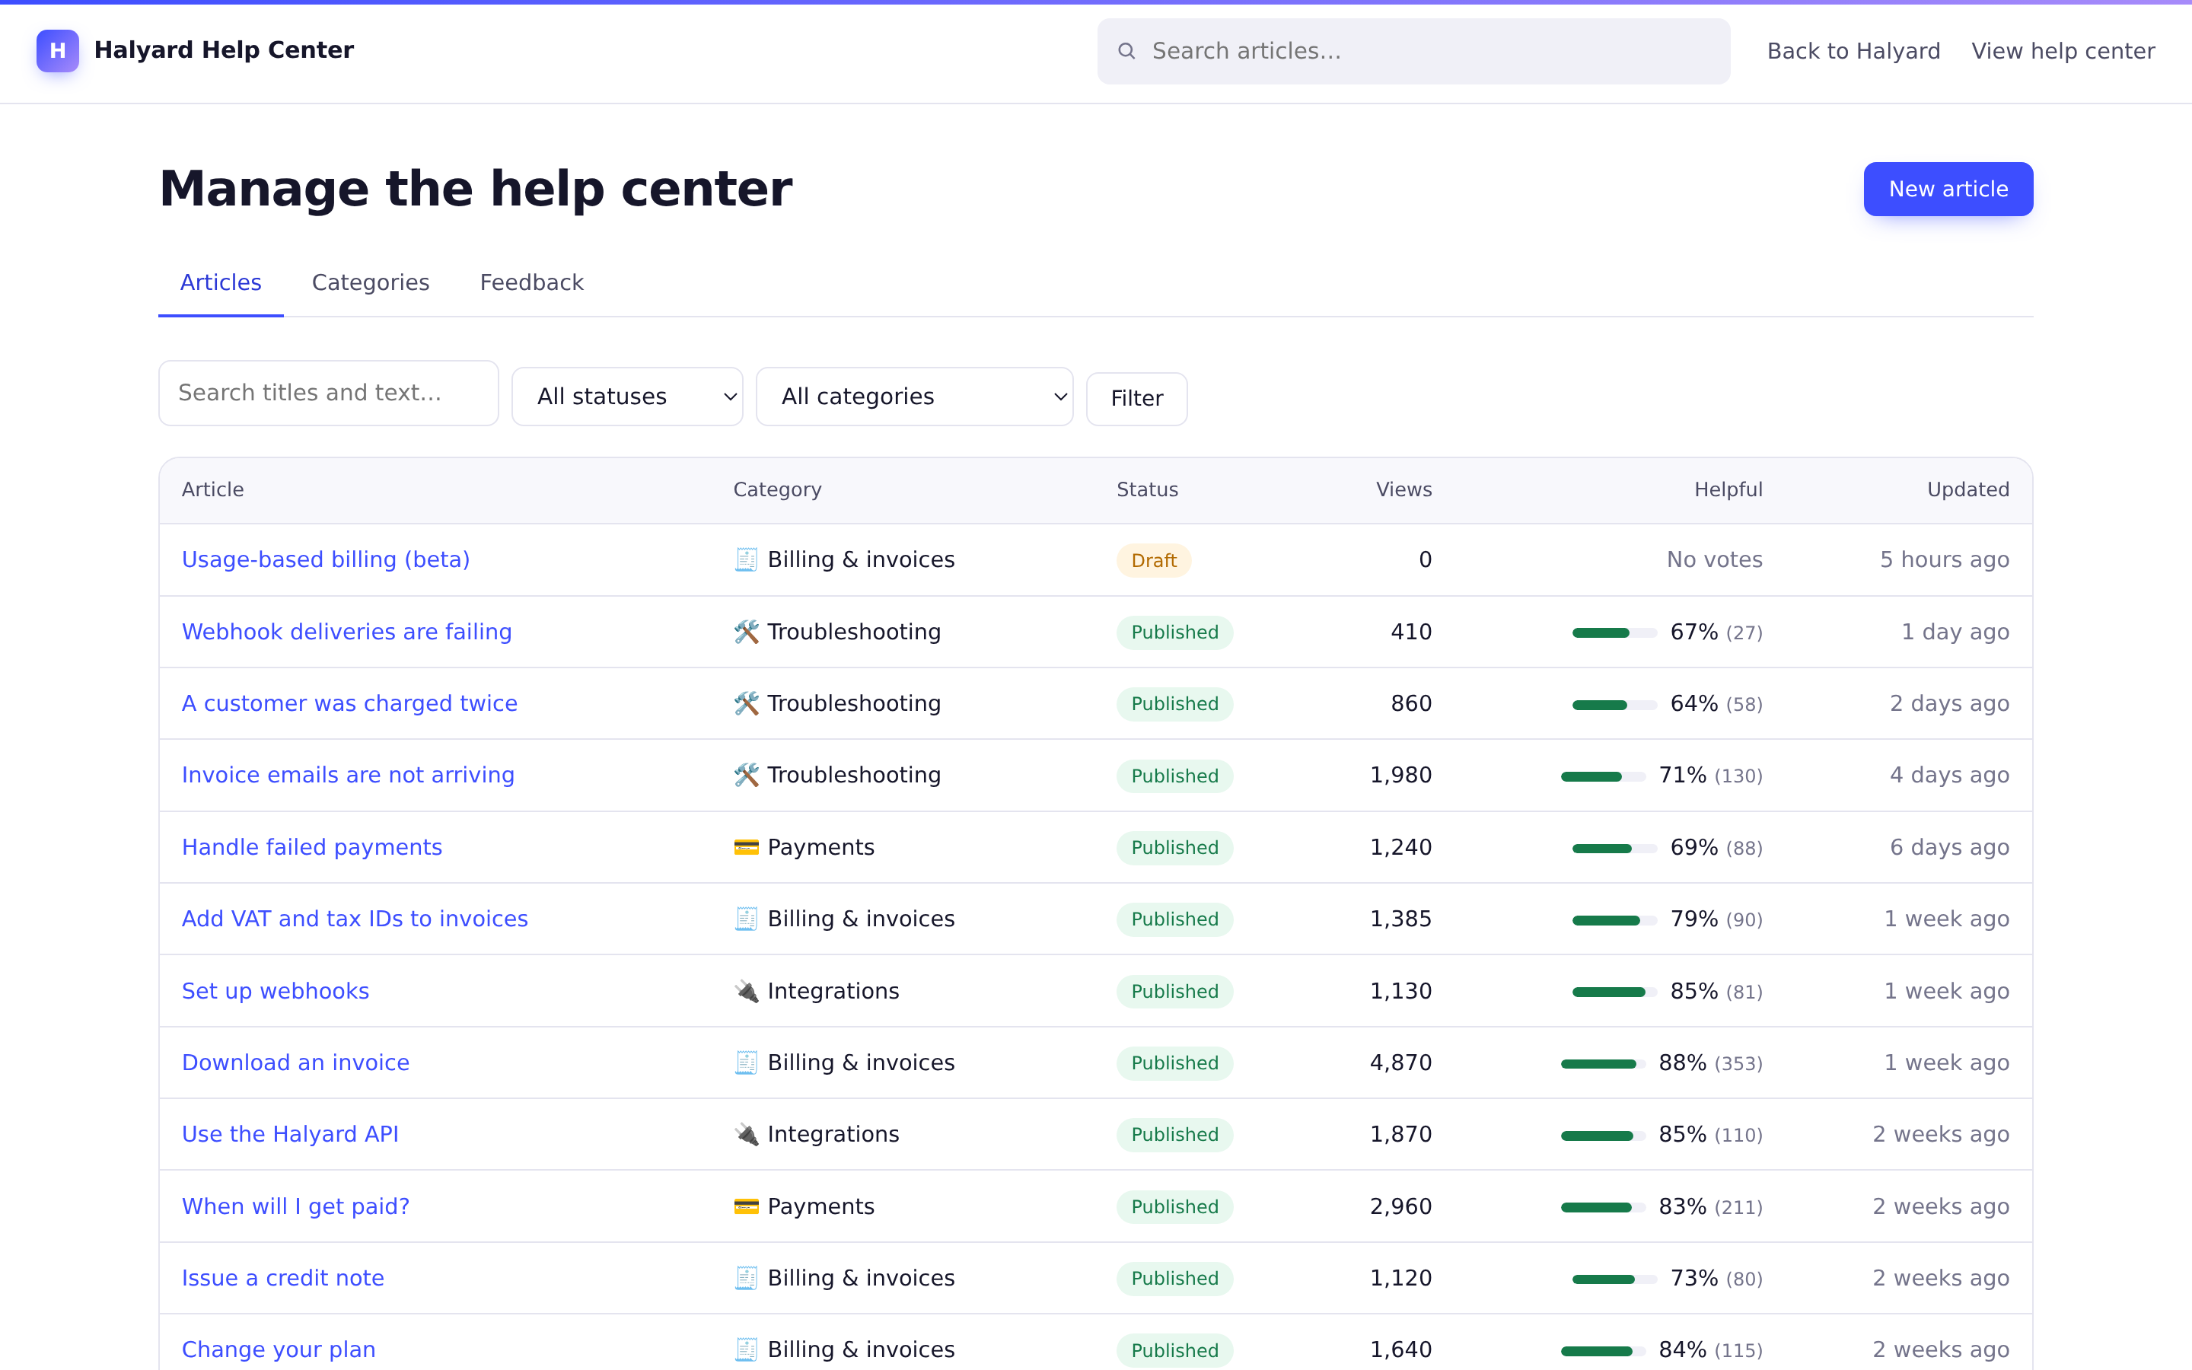Click receipt icon in Change your plan row

pyautogui.click(x=745, y=1350)
